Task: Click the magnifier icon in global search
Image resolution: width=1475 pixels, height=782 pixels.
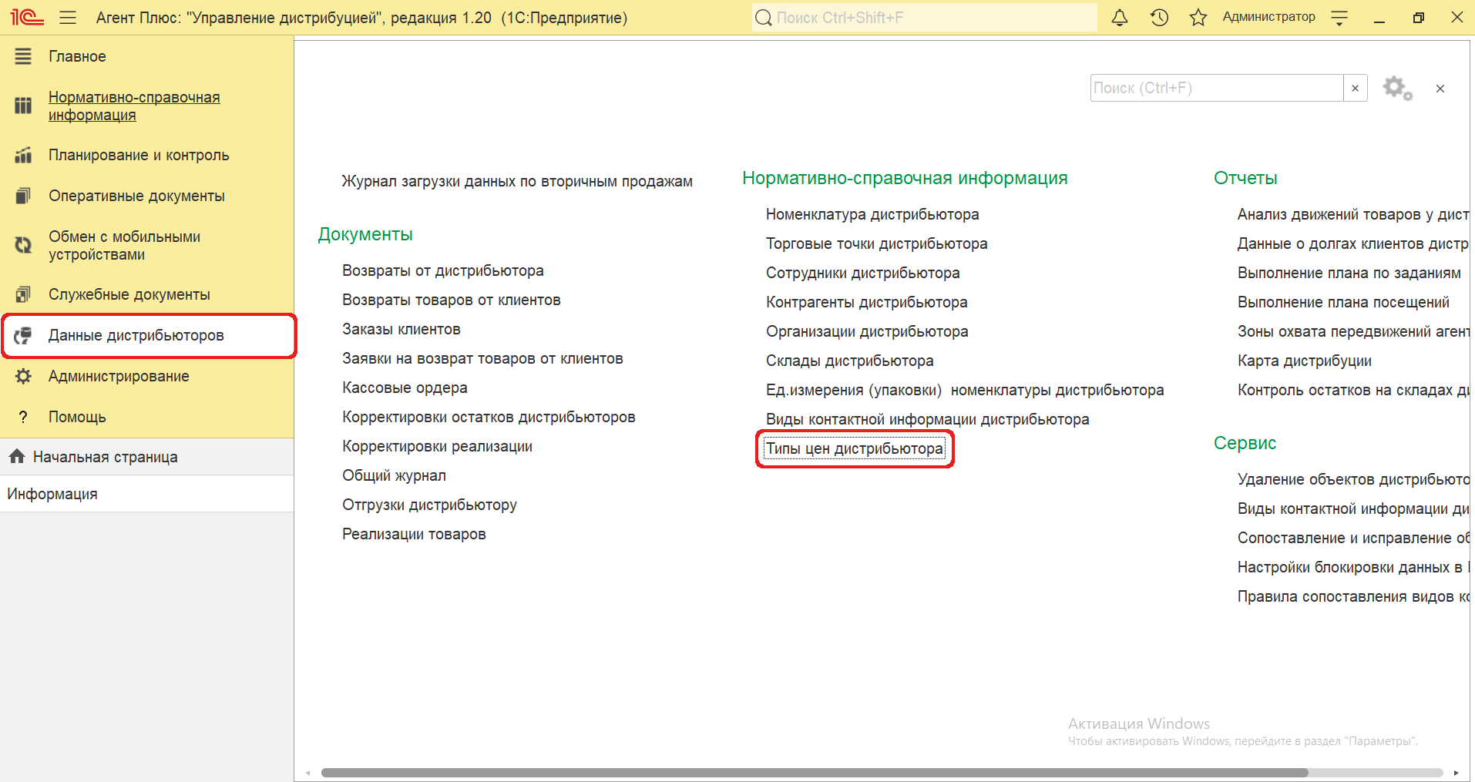Action: pos(763,17)
